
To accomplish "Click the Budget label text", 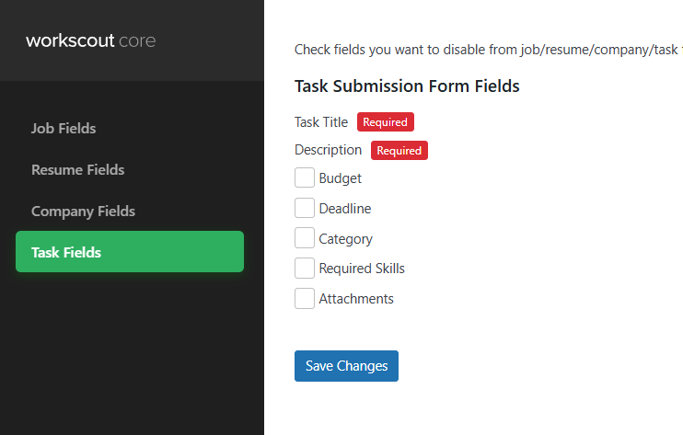I will click(341, 178).
